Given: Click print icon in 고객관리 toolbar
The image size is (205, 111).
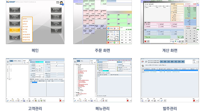Looking at the screenshot, I should pos(30,100).
